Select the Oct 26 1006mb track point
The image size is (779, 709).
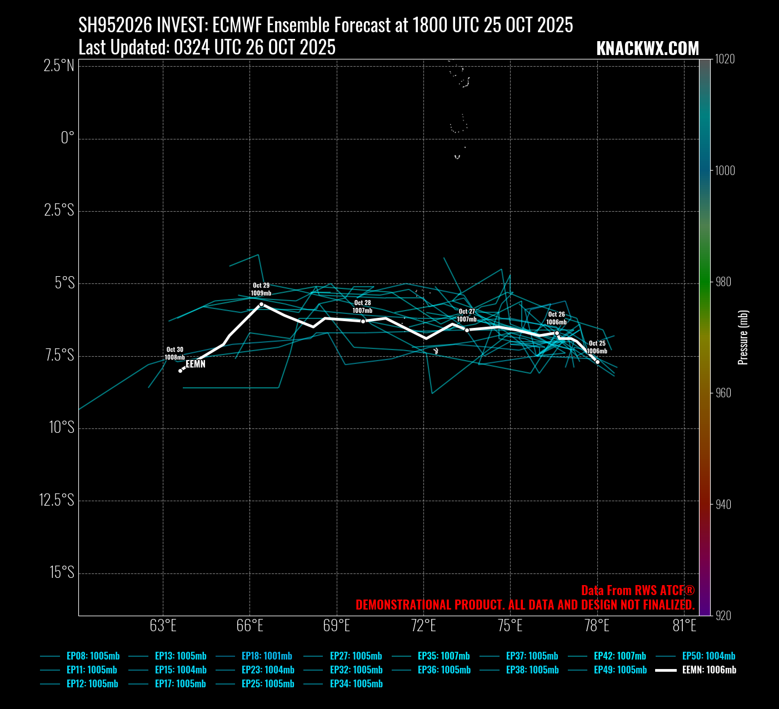coord(557,333)
